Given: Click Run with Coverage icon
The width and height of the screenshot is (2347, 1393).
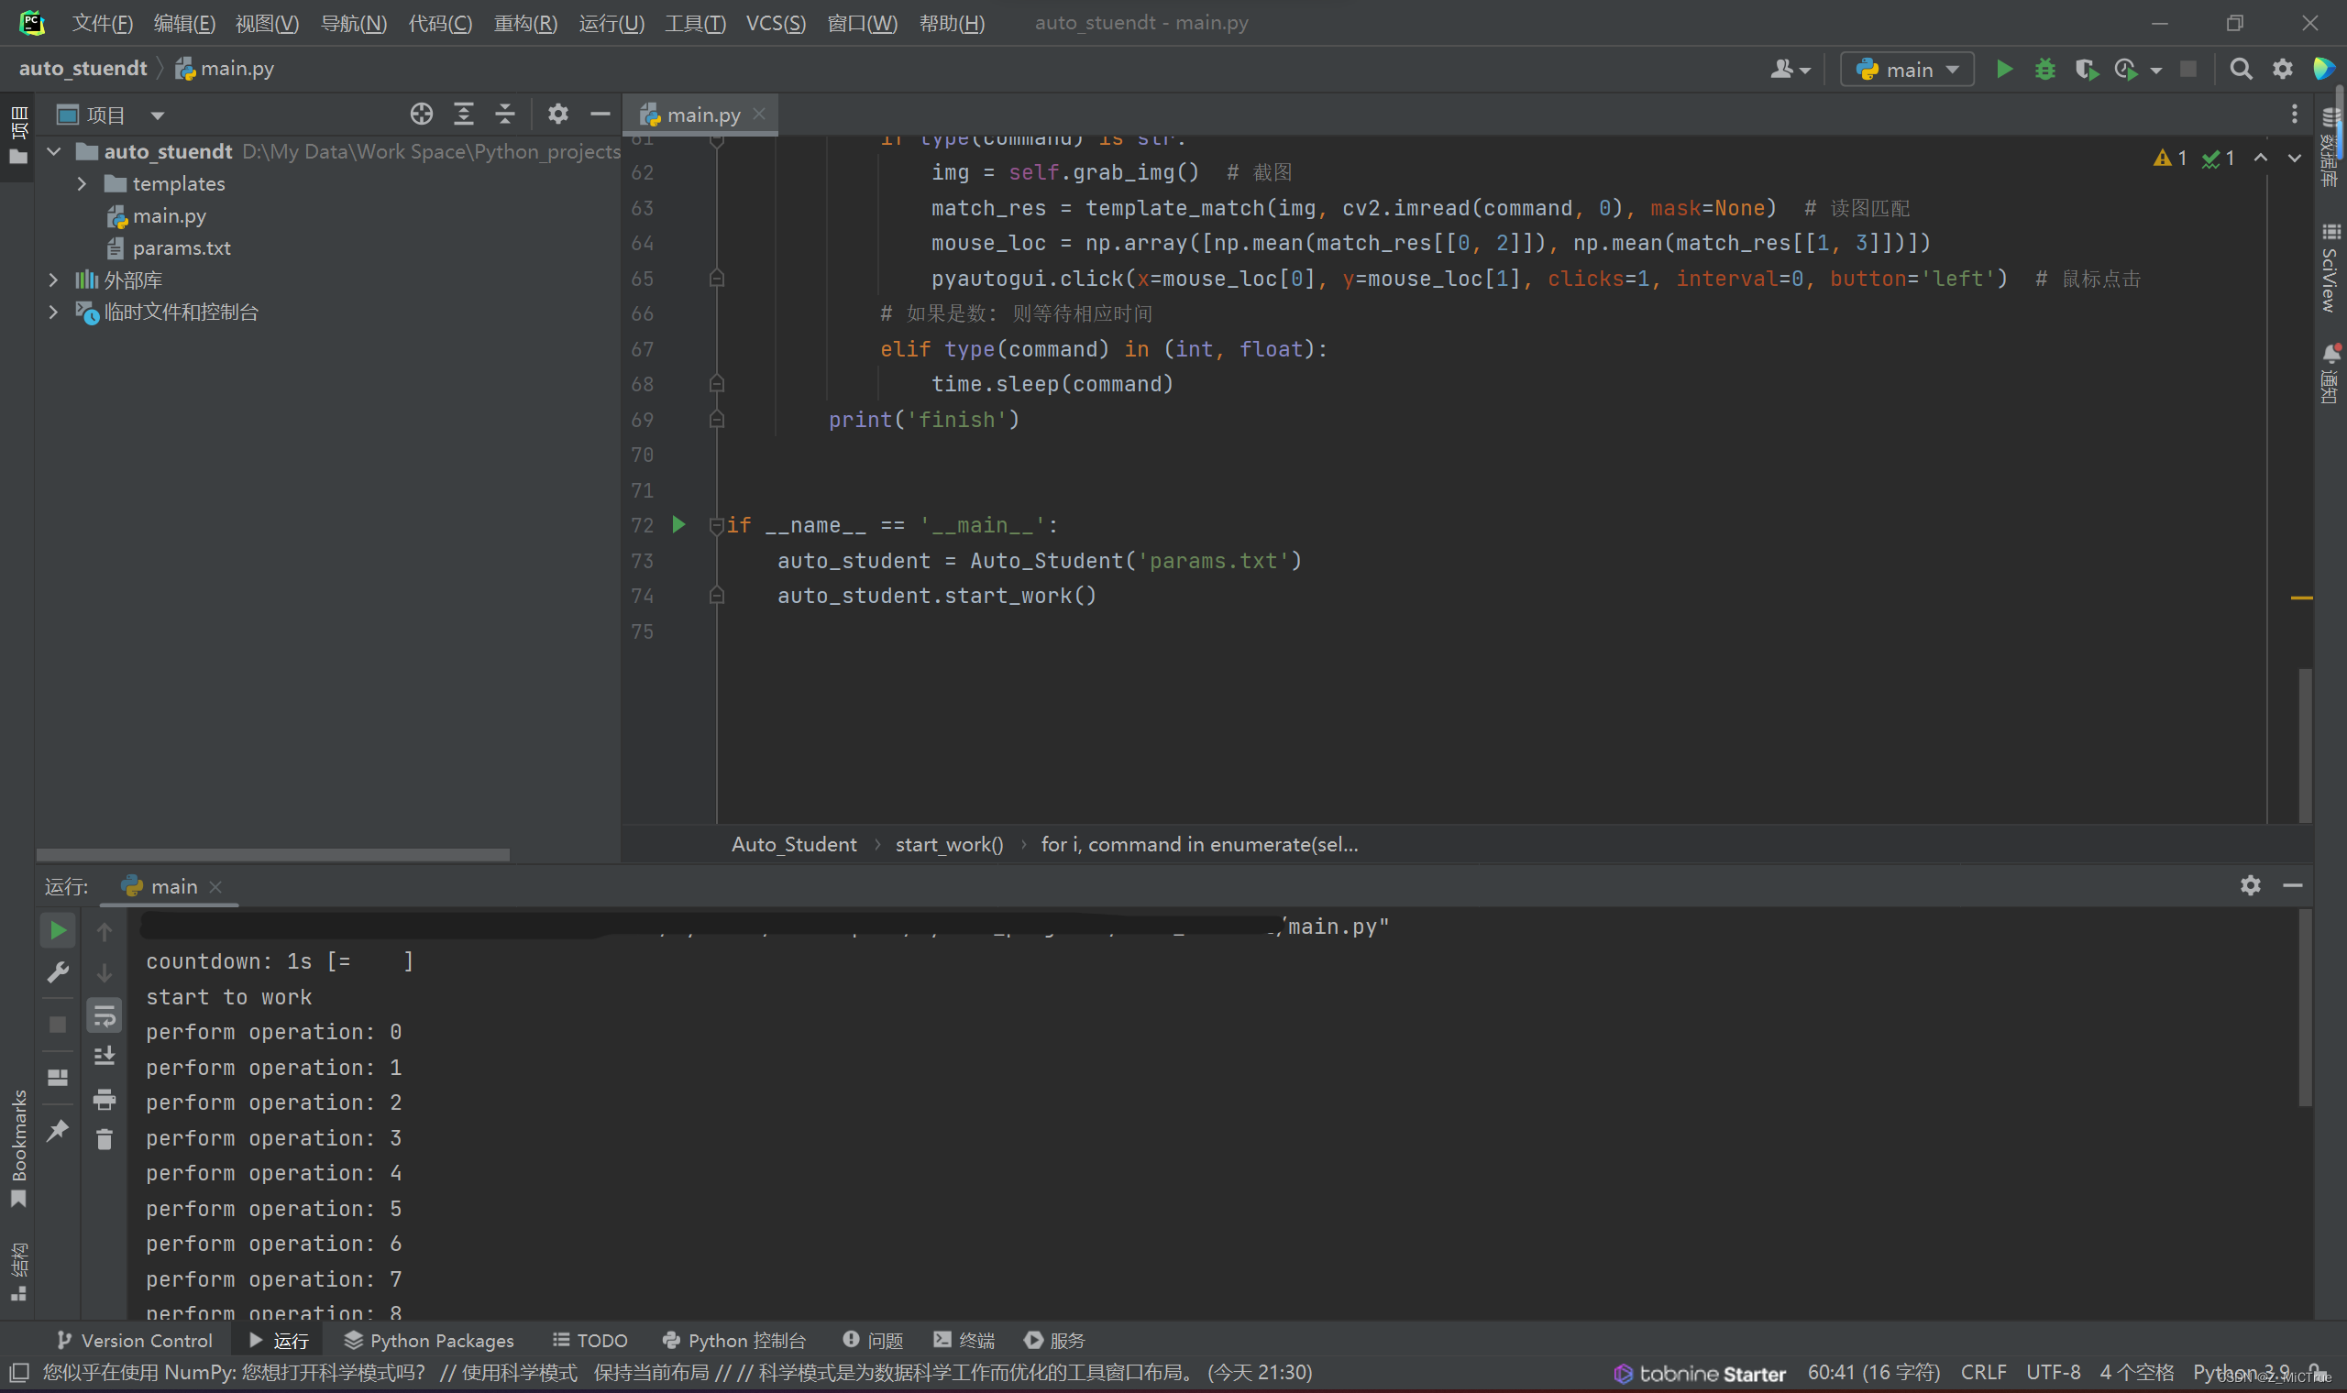Looking at the screenshot, I should coord(2086,70).
